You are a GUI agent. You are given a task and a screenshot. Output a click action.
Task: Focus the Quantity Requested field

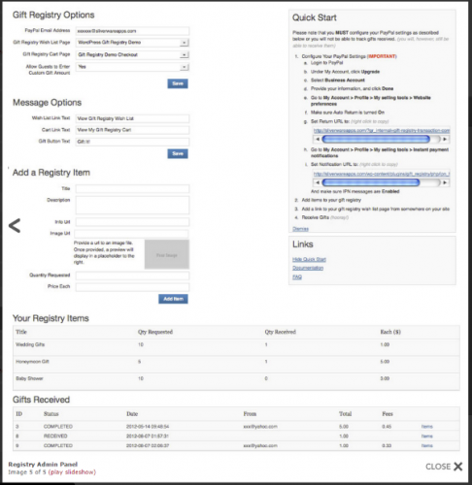coord(132,275)
